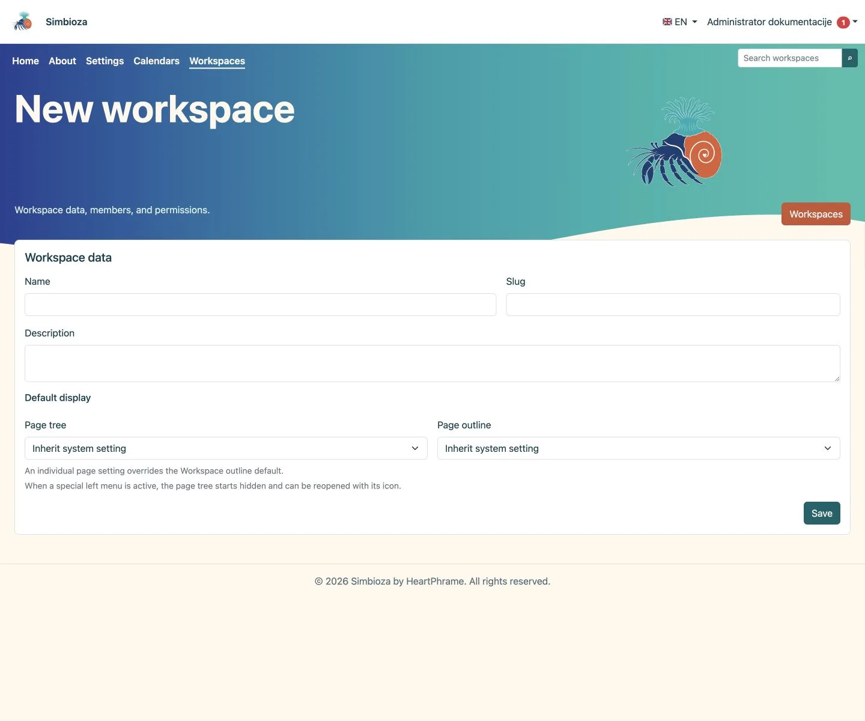
Task: Click the UK flag language icon
Action: tap(667, 22)
